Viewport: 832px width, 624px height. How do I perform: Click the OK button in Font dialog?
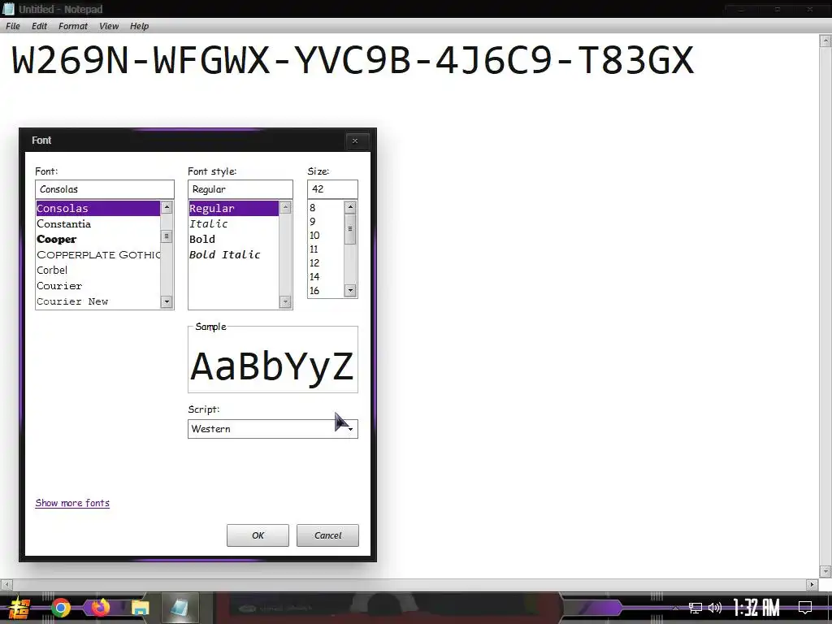click(x=258, y=535)
